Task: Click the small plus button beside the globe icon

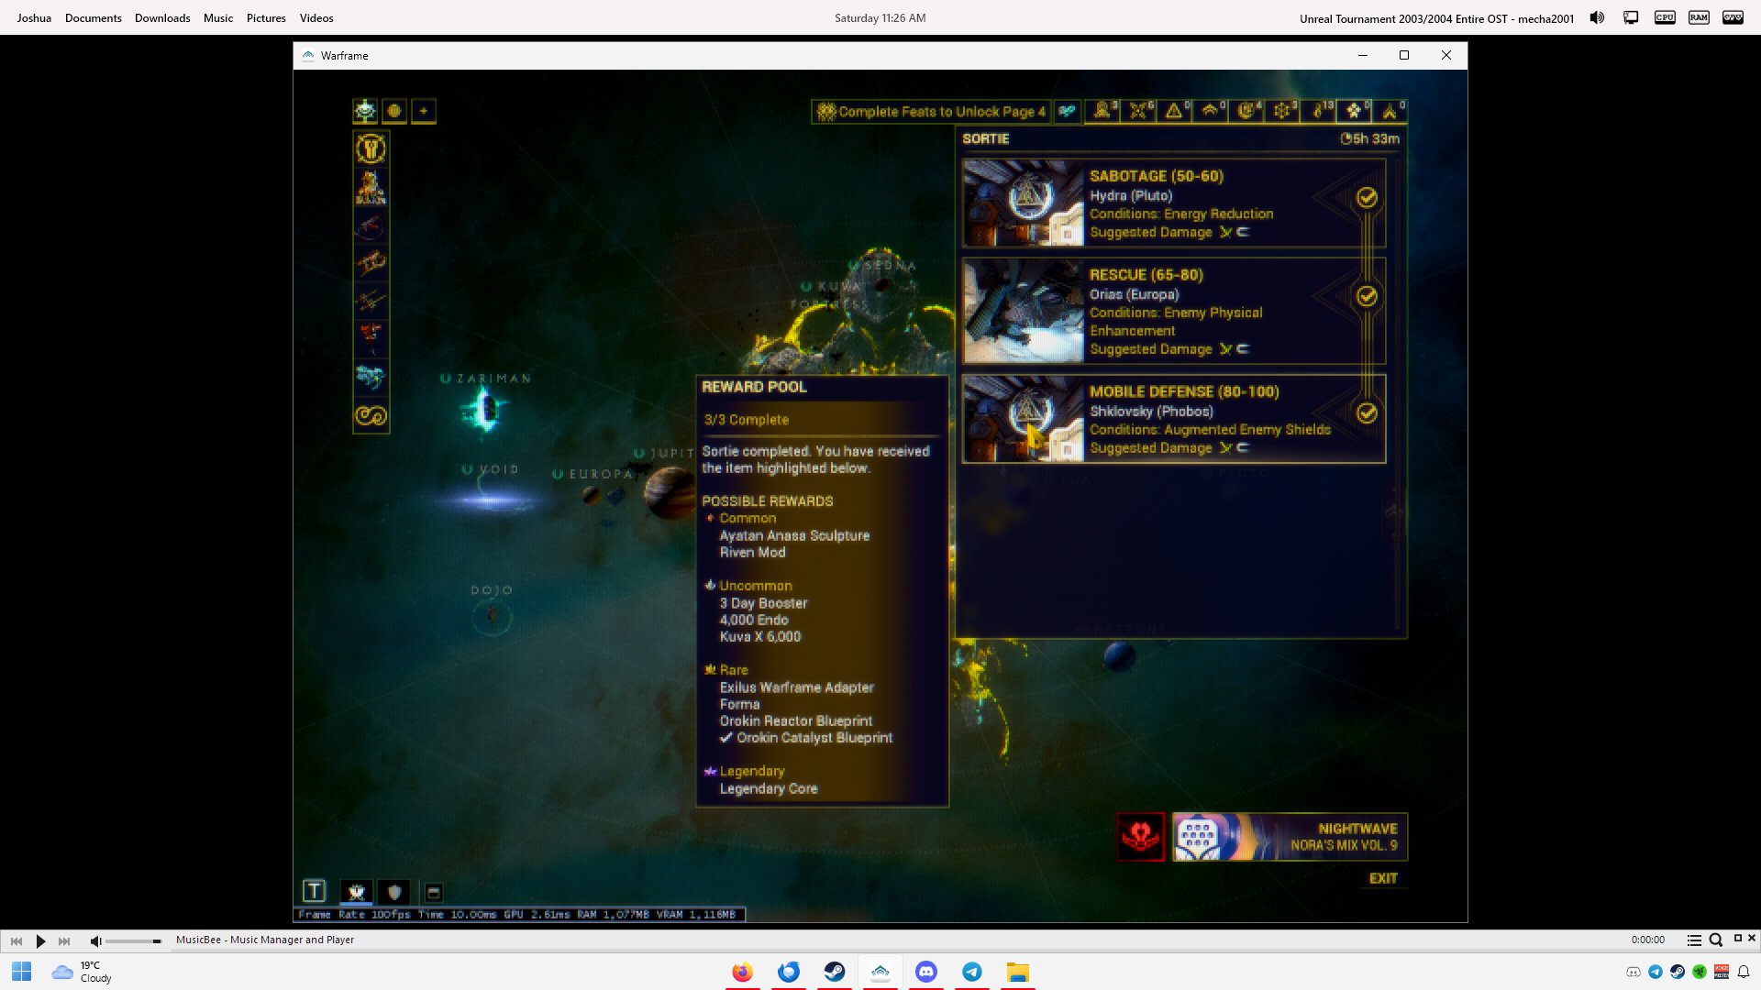Action: pos(424,111)
